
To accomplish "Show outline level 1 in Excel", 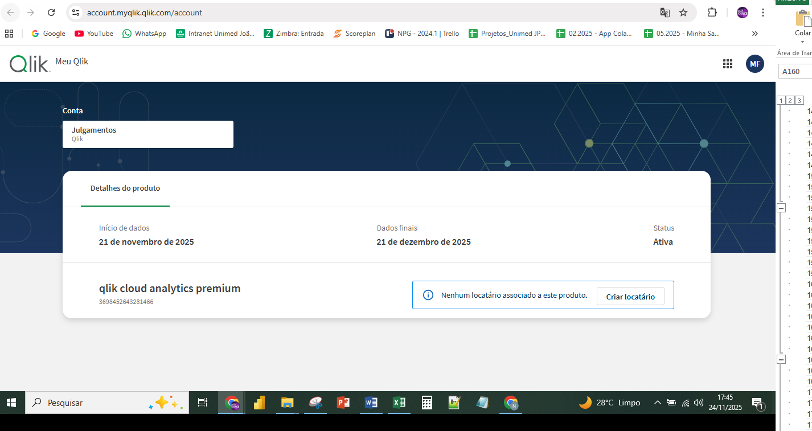I will (781, 101).
